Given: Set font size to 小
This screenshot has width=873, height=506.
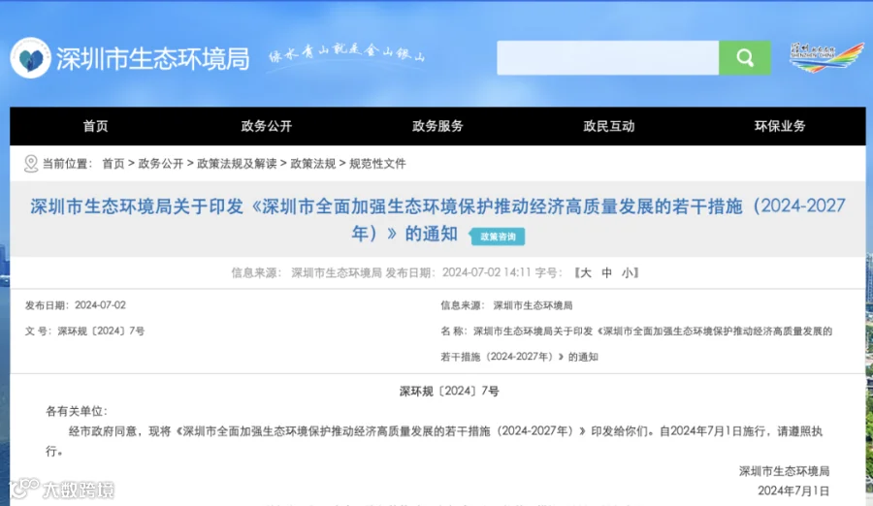Looking at the screenshot, I should click(x=628, y=272).
